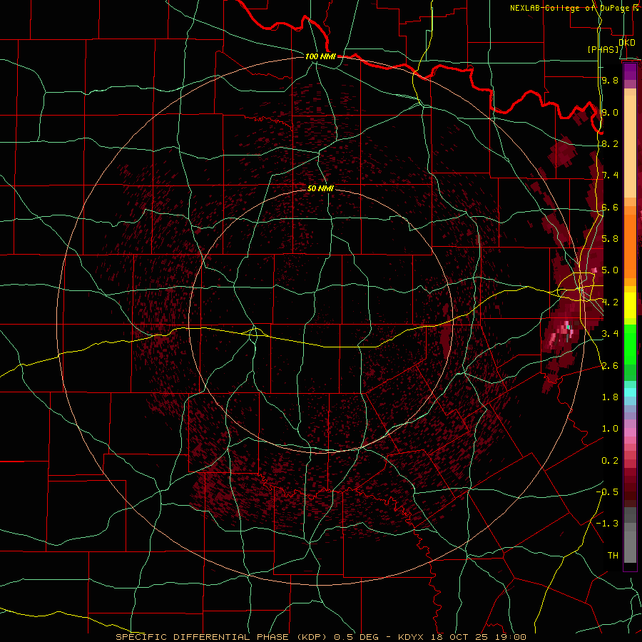Click the TH threshold label in legend

(613, 556)
